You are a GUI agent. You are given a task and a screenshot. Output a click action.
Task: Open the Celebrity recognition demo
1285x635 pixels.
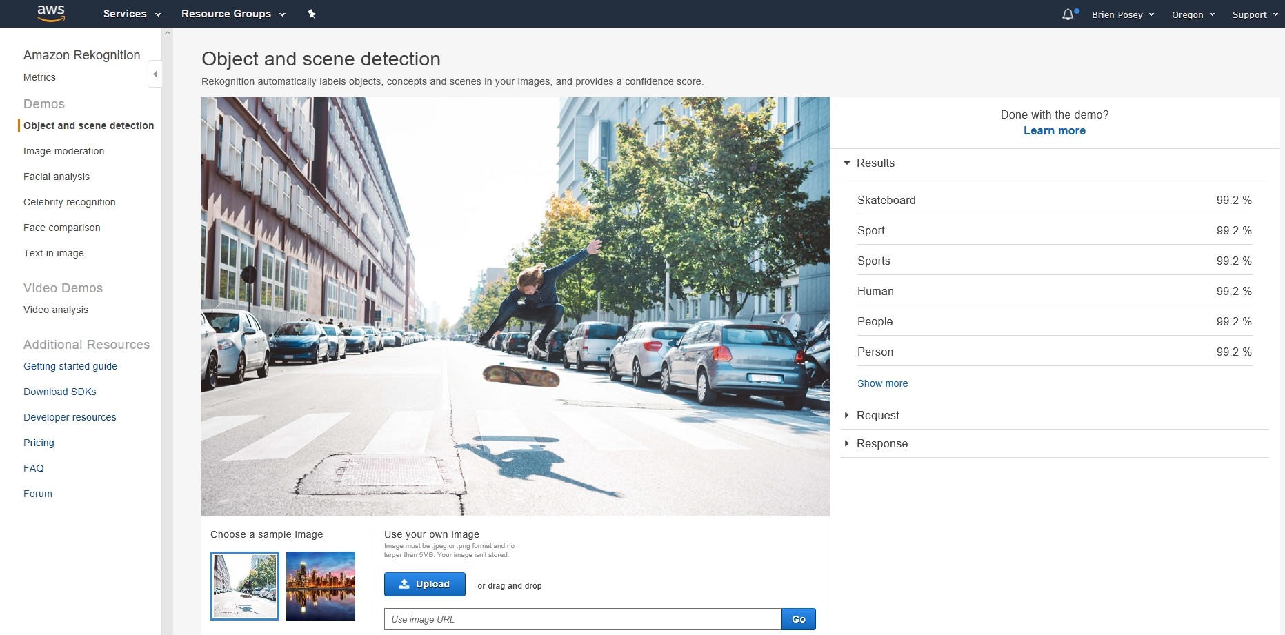(70, 202)
